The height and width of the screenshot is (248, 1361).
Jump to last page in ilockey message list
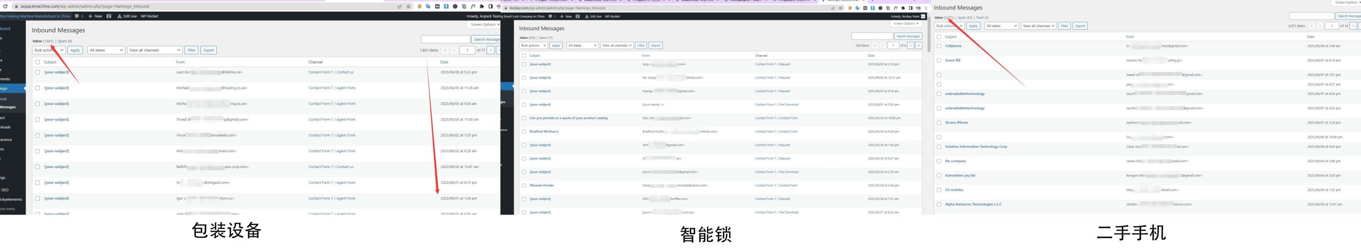(919, 46)
